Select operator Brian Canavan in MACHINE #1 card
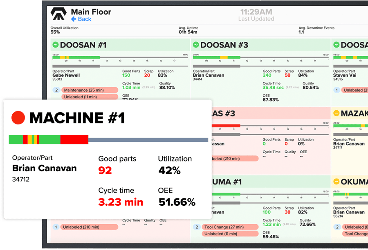368x250 pixels. tap(44, 168)
